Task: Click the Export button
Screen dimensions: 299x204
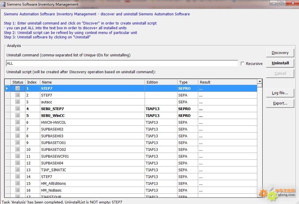Action: 280,103
